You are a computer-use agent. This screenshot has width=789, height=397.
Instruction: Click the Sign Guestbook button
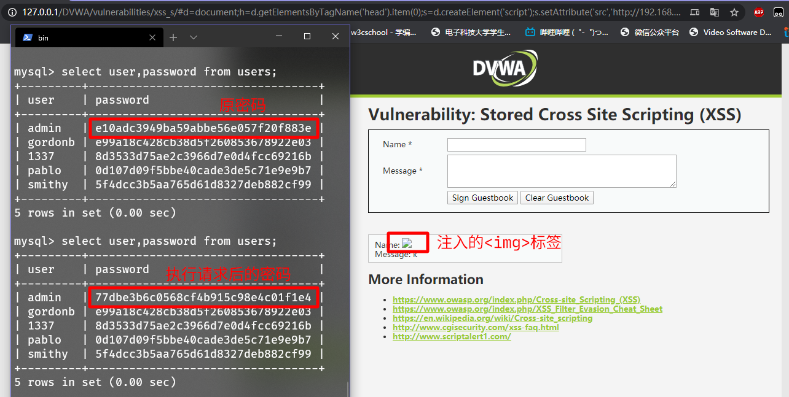click(482, 198)
